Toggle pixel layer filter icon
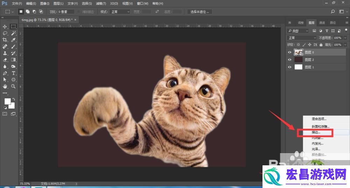This screenshot has width=350, height=188. pos(314,31)
